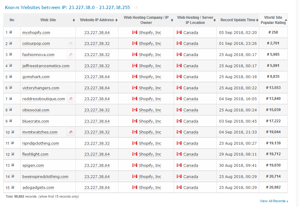Image resolution: width=300 pixels, height=207 pixels.
Task: Expand row 2 colourpop.com plus icon
Action: pos(11,43)
